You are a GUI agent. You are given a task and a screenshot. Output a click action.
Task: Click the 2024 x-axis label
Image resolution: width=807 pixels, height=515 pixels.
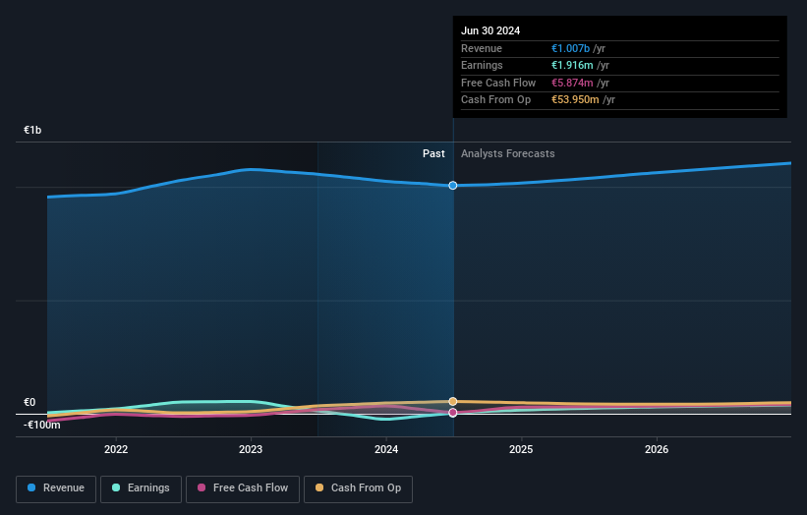(386, 449)
